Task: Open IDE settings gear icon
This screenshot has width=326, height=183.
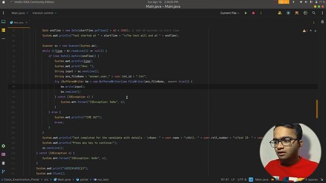Action: 305,13
